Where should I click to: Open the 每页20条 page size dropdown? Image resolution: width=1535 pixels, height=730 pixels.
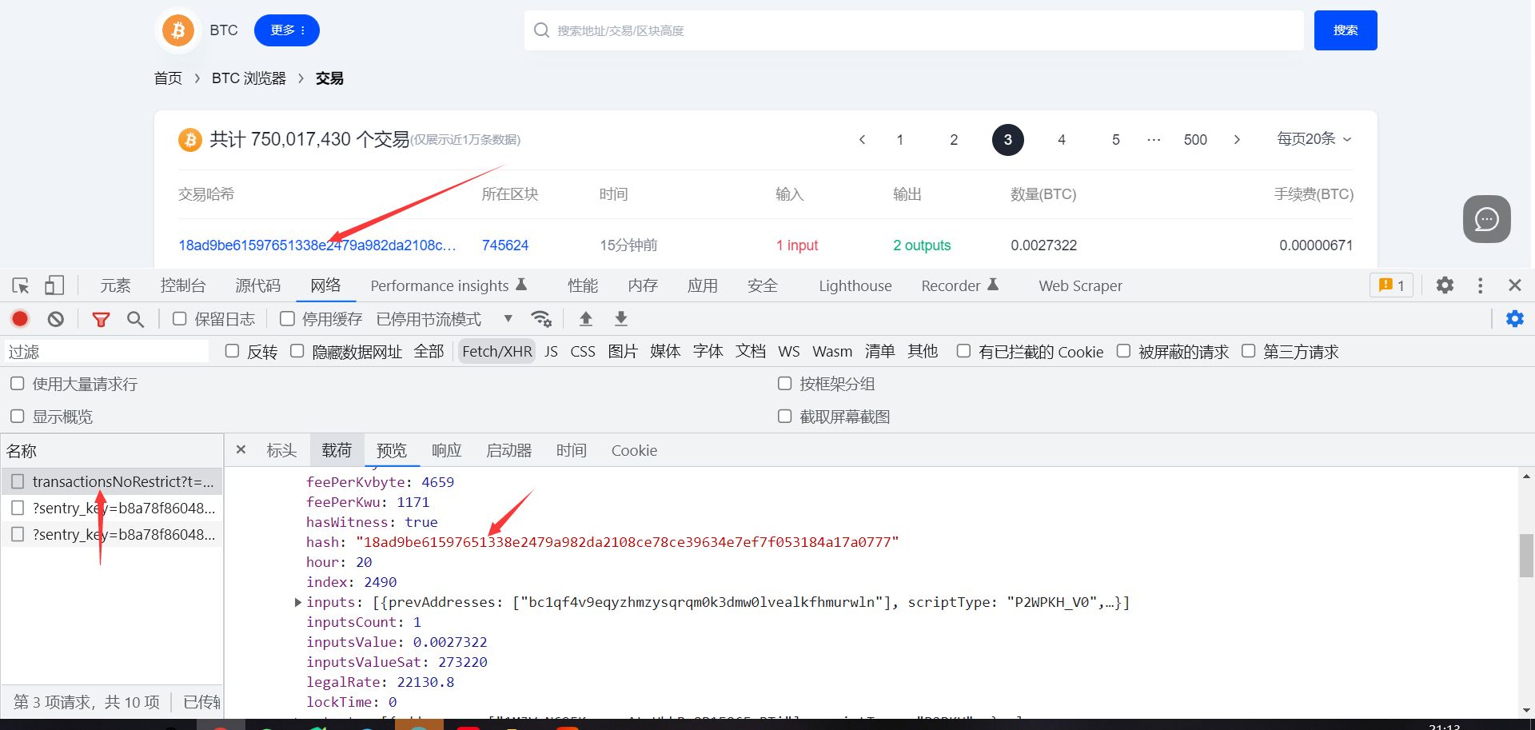[1314, 139]
